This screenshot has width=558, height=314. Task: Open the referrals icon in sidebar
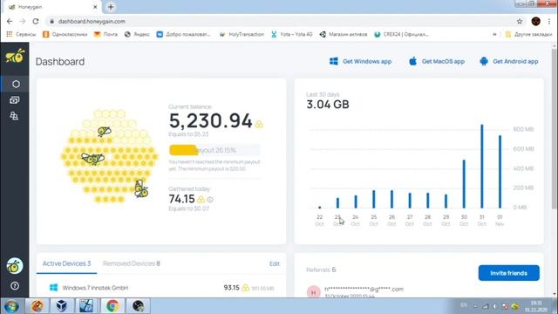click(14, 116)
